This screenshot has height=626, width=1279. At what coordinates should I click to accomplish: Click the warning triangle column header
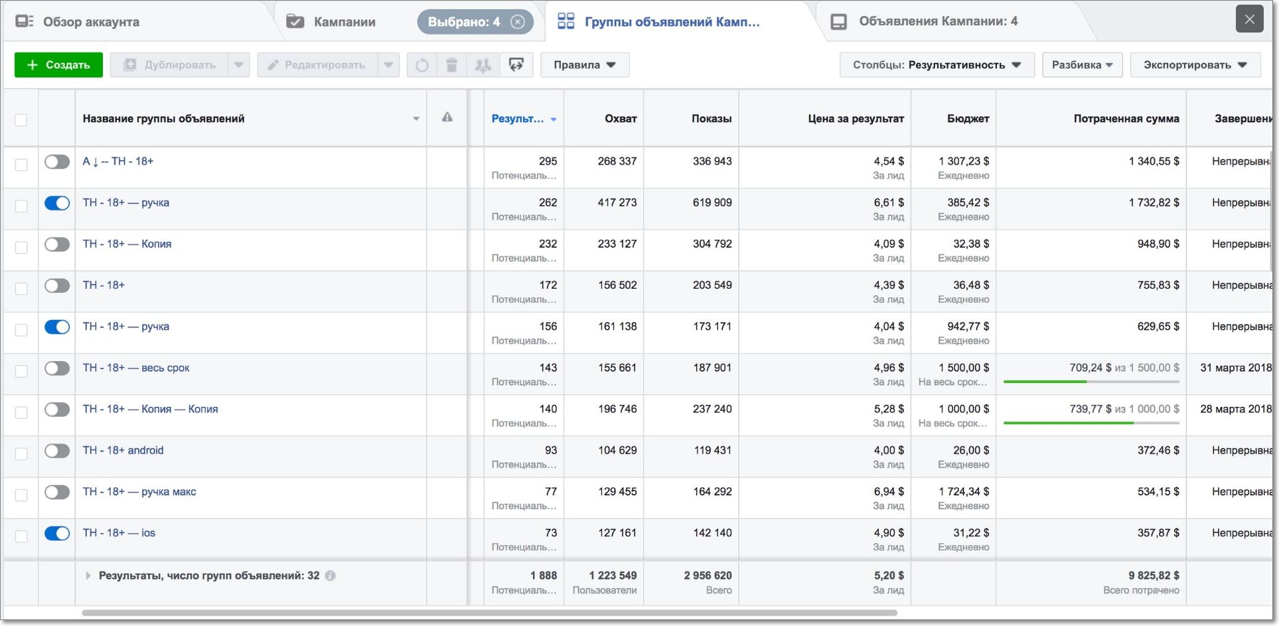[x=447, y=117]
